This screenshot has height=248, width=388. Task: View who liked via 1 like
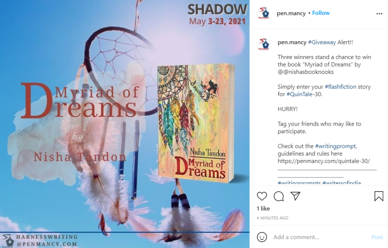click(263, 209)
